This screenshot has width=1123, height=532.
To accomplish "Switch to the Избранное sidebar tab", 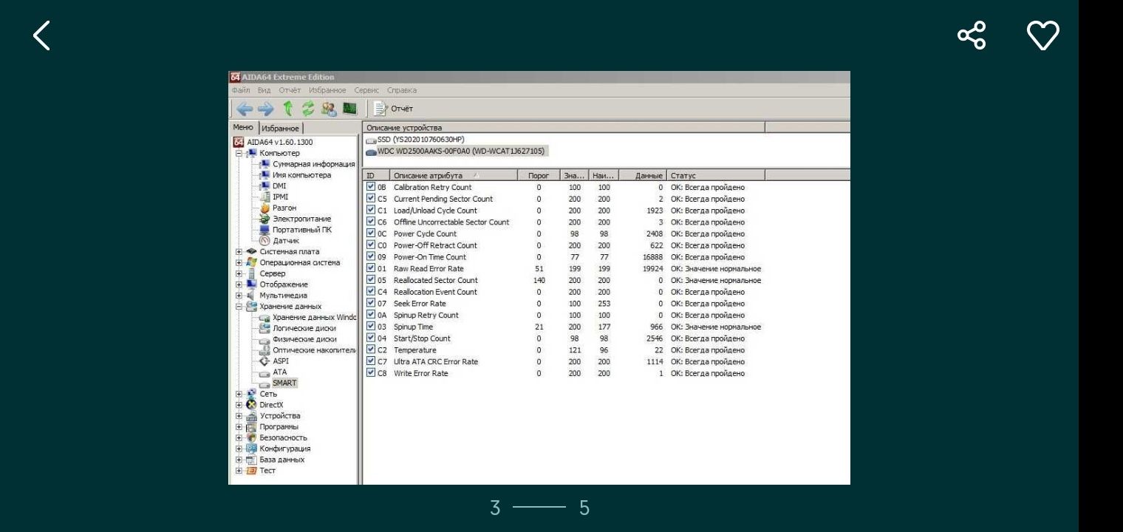I will (280, 128).
